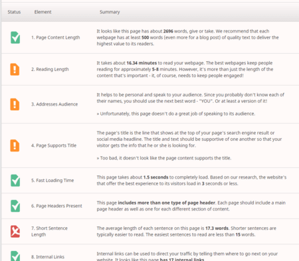
Task: Select '5. Fast Loading Time' element label
Action: [x=52, y=181]
